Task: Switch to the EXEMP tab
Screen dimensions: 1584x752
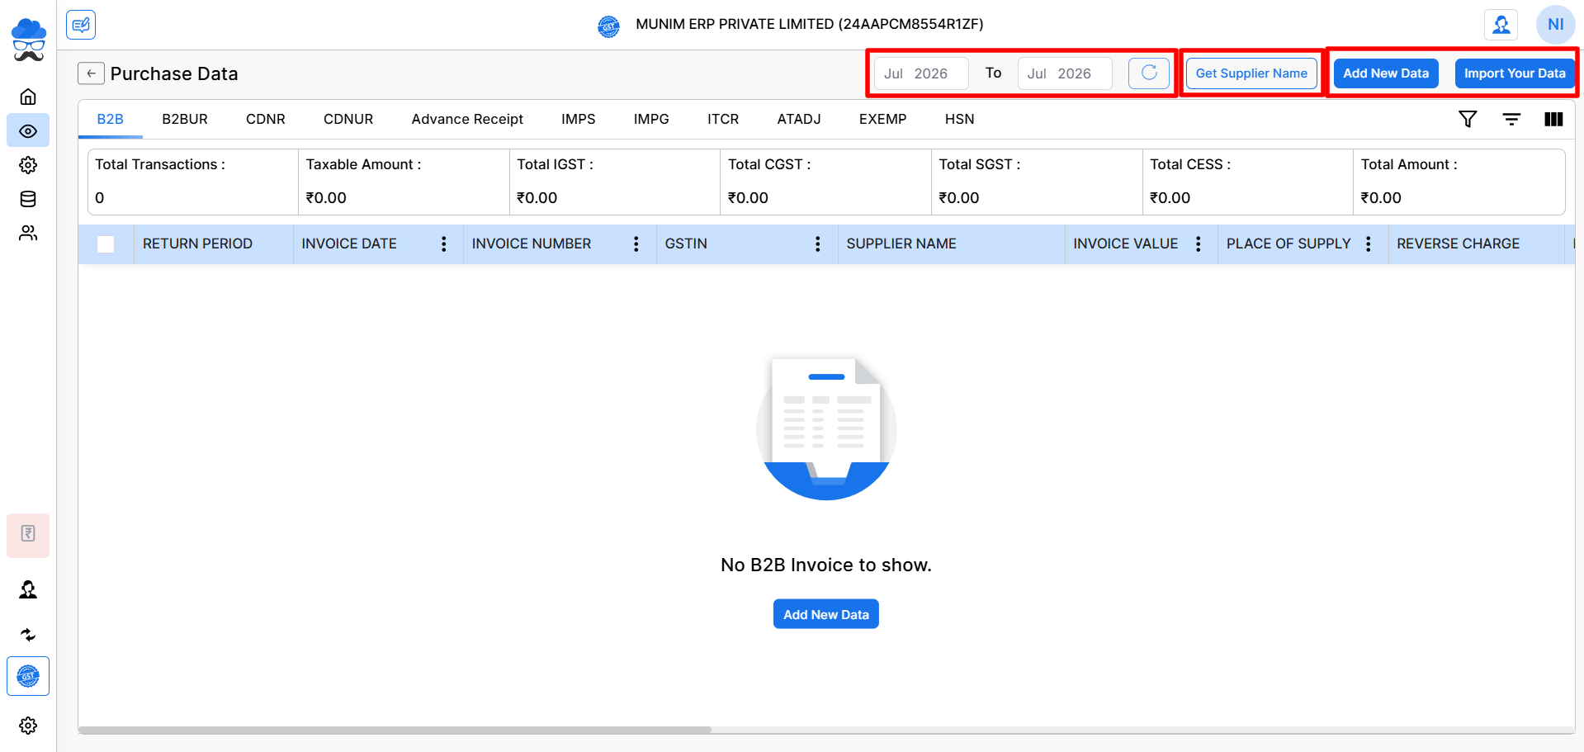Action: (x=883, y=119)
